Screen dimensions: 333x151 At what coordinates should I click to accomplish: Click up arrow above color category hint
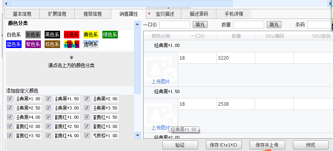[72, 58]
